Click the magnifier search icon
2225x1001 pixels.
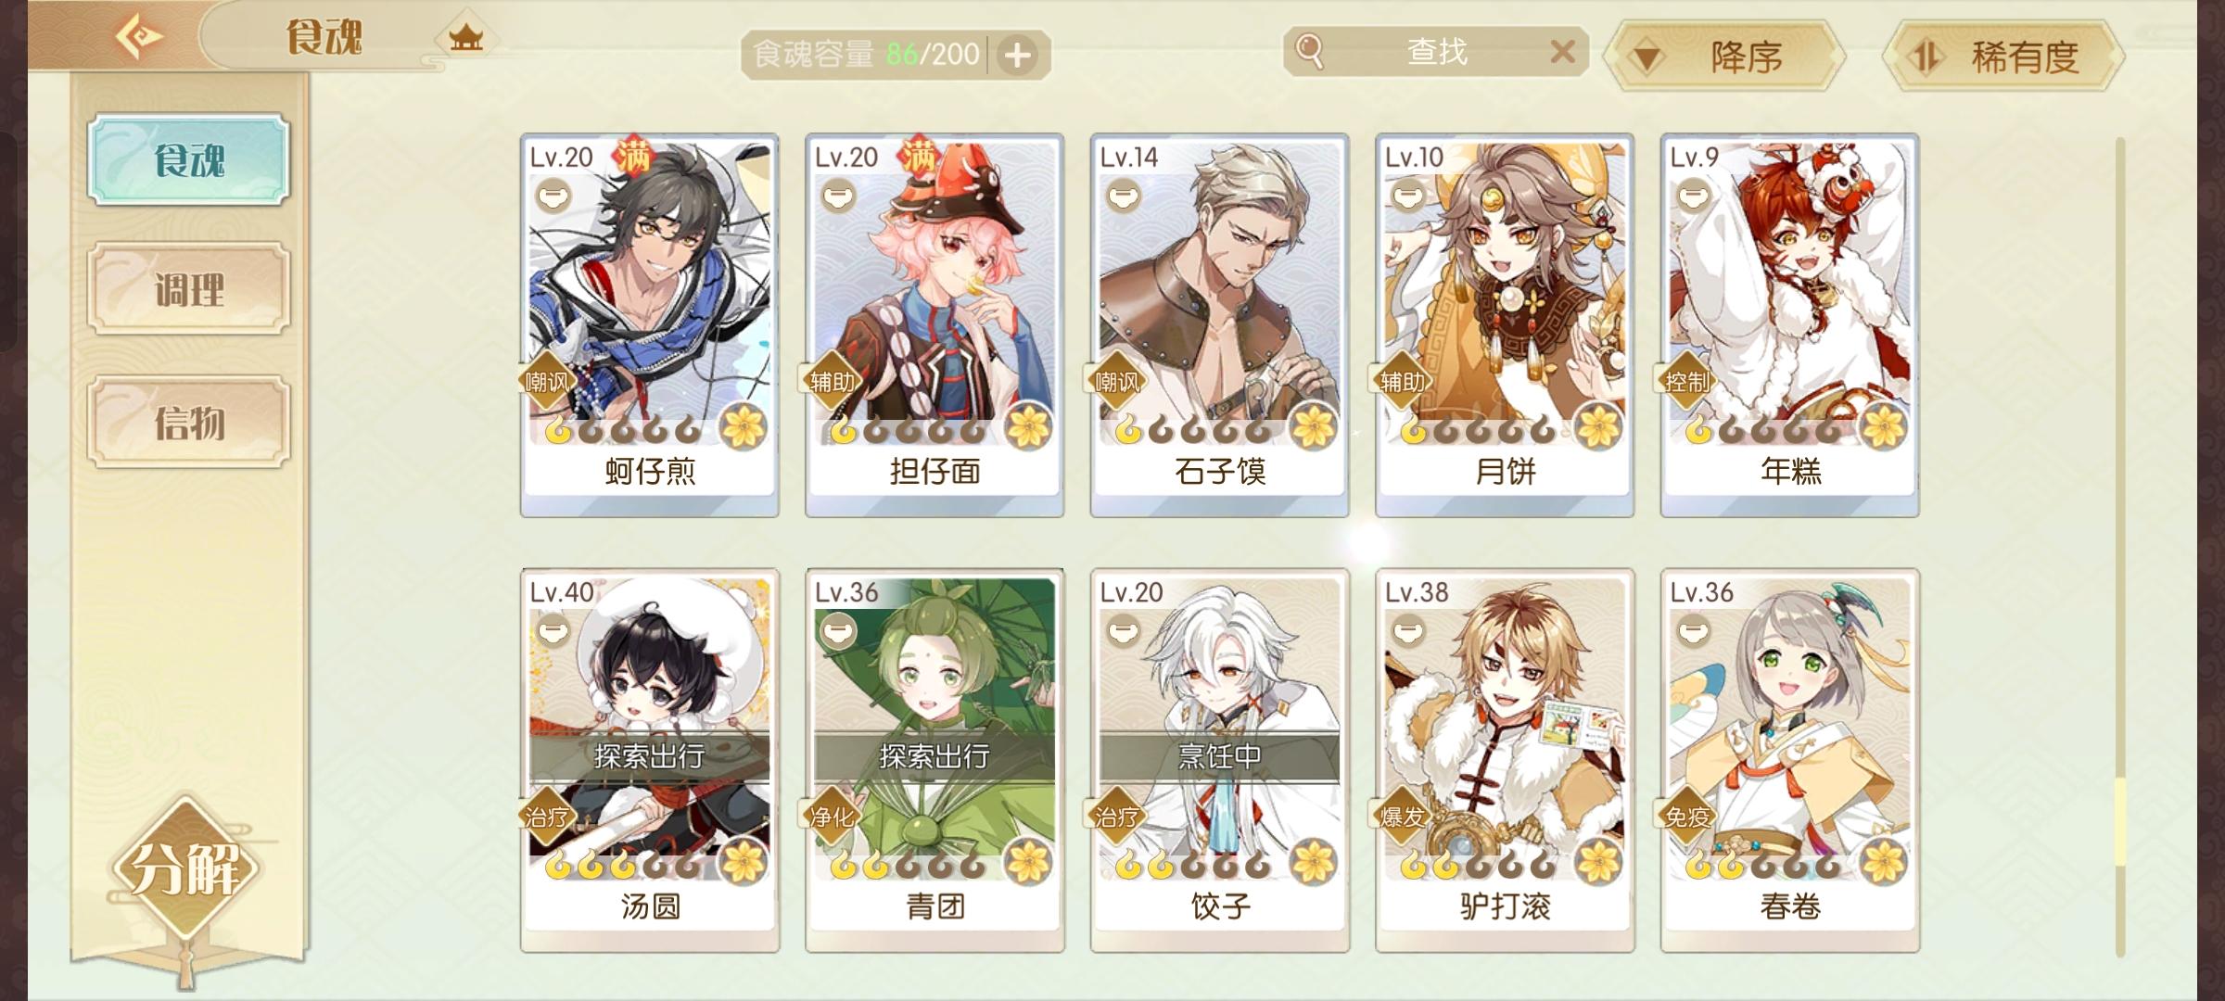click(1309, 51)
